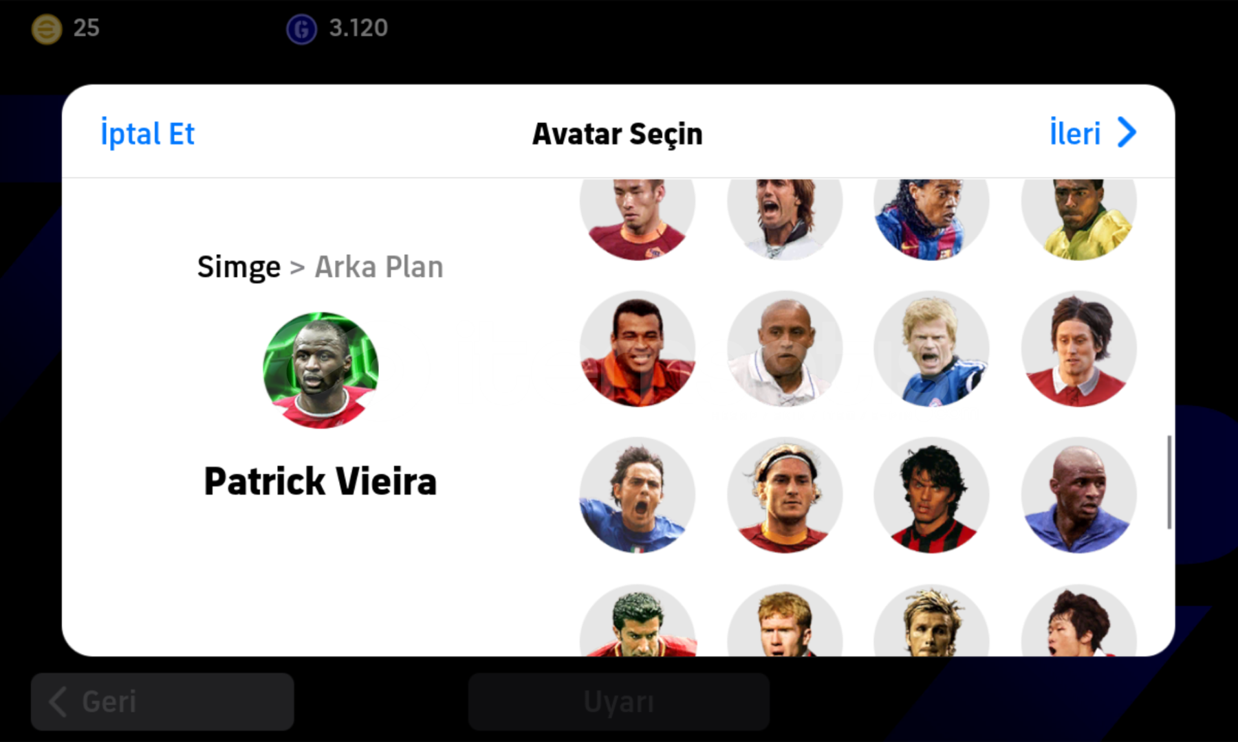This screenshot has width=1238, height=742.
Task: Select the blonde avatar in blue goalkeeper jersey
Action: pos(931,348)
